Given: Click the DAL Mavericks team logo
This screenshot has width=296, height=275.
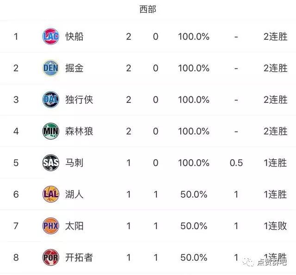Looking at the screenshot, I should [x=51, y=100].
